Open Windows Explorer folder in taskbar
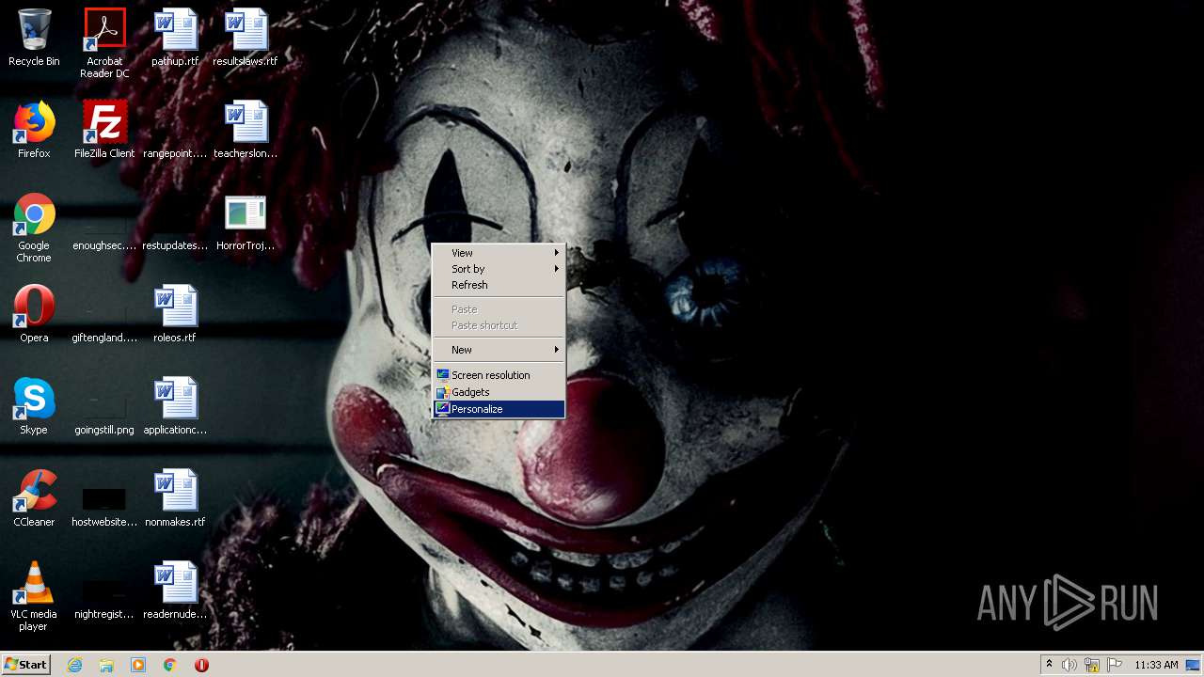Screen dimensions: 1204x677 106,665
